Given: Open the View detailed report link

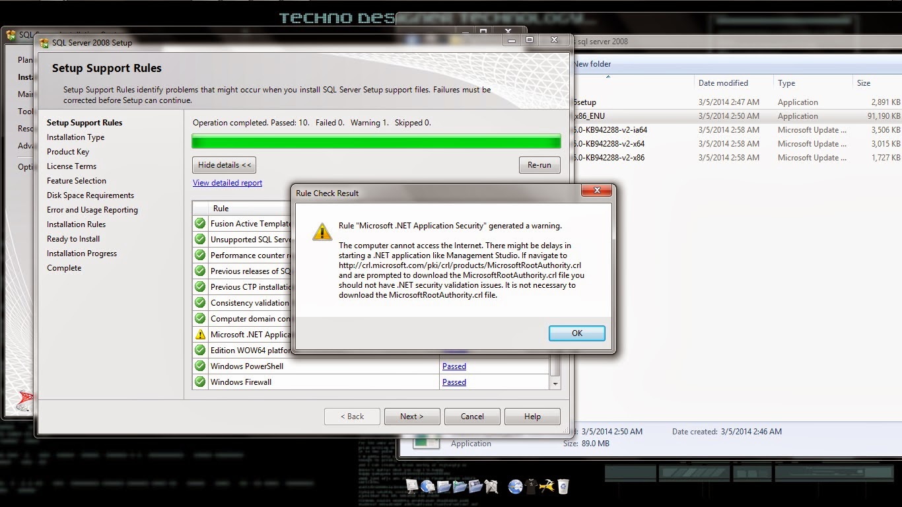Looking at the screenshot, I should pyautogui.click(x=227, y=183).
